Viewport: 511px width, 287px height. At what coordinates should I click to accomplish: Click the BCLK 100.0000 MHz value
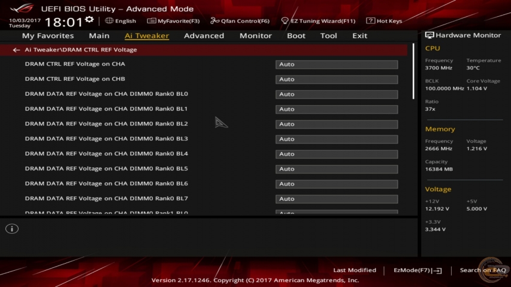445,88
